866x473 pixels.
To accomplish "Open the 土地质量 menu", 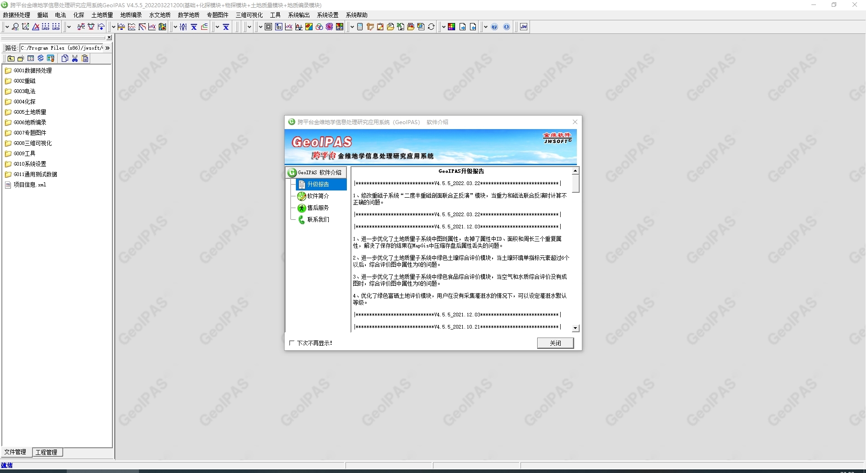I will click(x=102, y=15).
